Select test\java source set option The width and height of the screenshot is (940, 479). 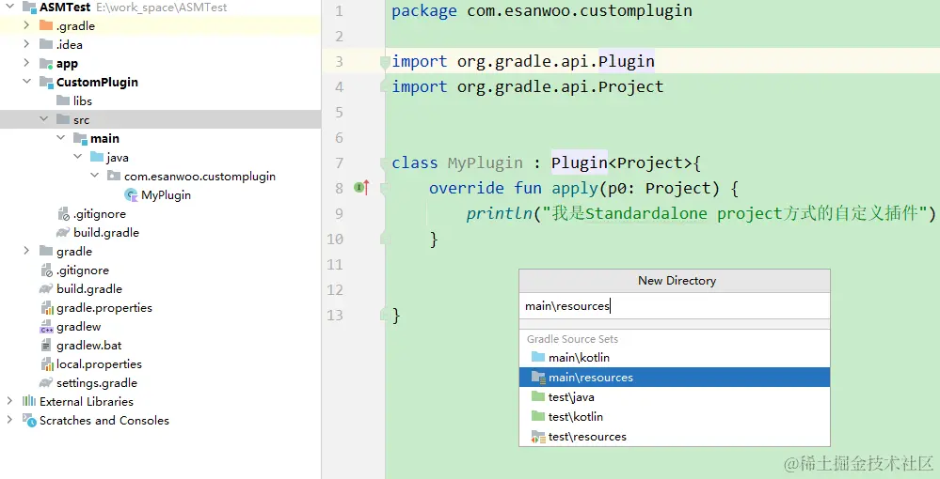[x=675, y=397]
